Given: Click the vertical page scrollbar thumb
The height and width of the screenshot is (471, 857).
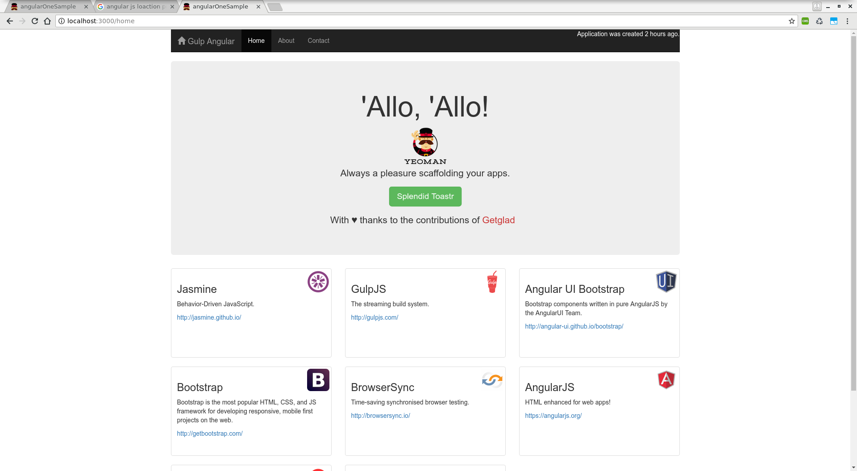Looking at the screenshot, I should 853,214.
